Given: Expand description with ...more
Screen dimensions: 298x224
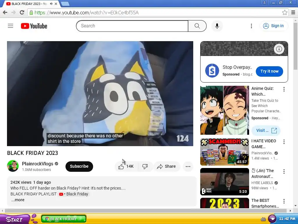Looking at the screenshot, I should 18,200.
